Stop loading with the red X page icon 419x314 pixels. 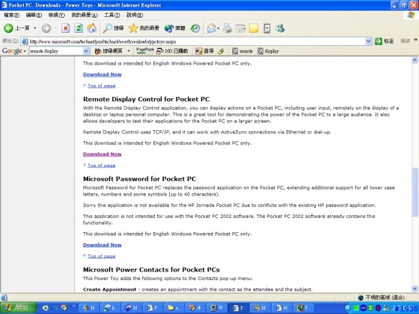(x=65, y=28)
